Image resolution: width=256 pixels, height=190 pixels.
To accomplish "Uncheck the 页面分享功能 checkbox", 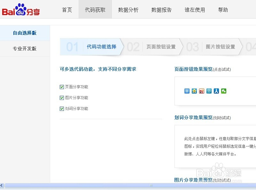I will pyautogui.click(x=62, y=87).
